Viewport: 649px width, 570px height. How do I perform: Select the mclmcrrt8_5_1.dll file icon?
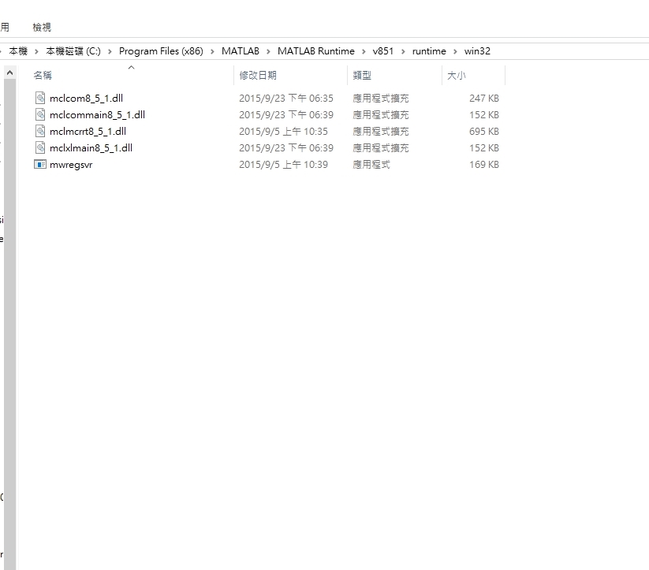point(39,131)
